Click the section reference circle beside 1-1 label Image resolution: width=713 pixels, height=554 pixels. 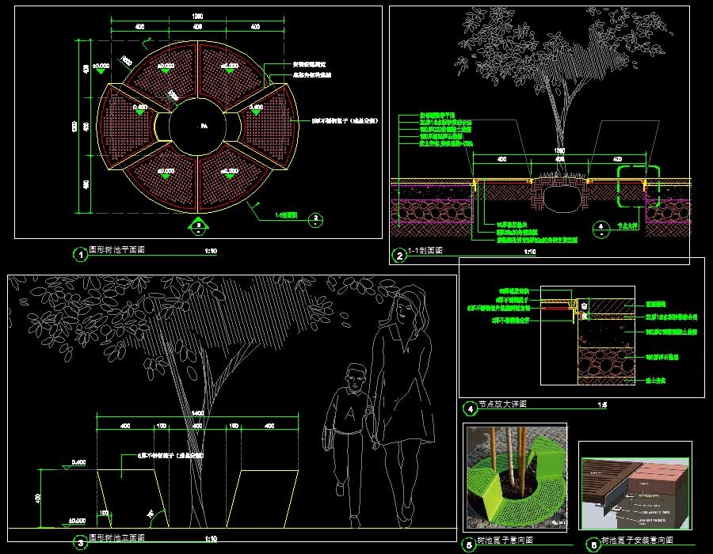315,217
